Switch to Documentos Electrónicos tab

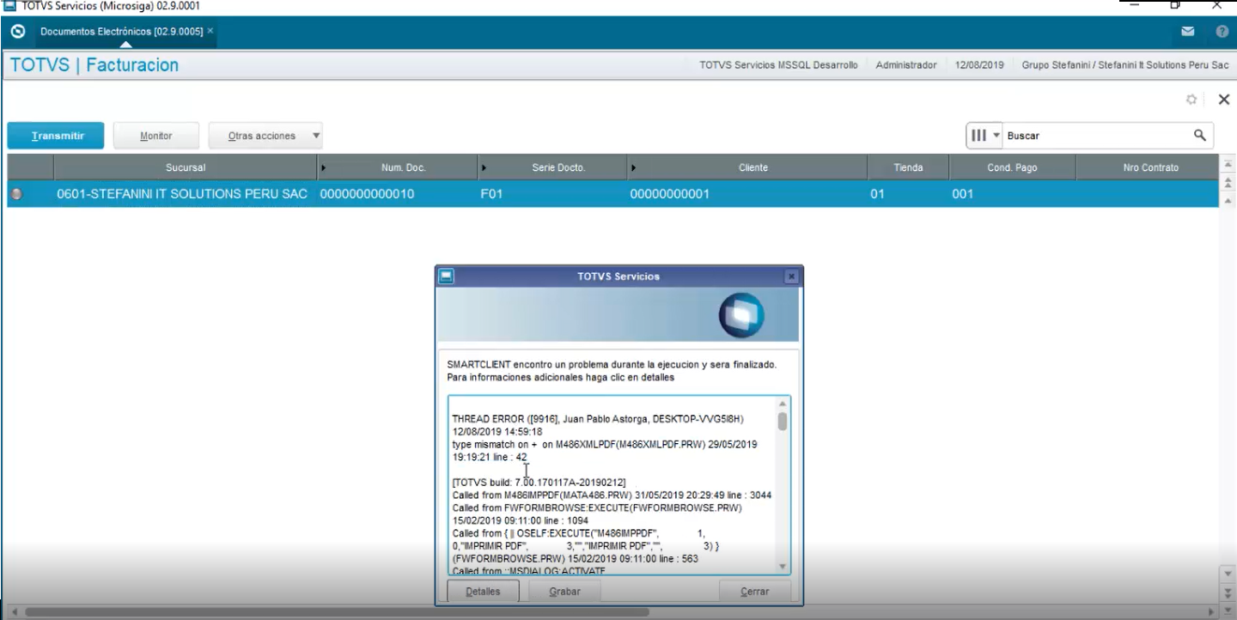[121, 31]
